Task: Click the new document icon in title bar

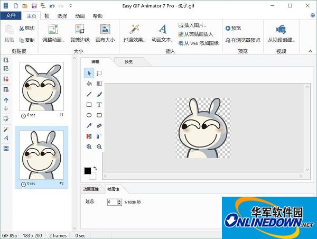Action: tap(16, 6)
